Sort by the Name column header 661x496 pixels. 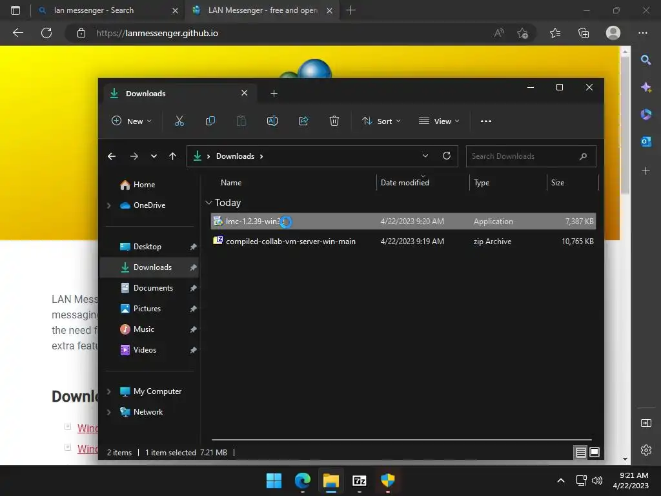click(231, 183)
